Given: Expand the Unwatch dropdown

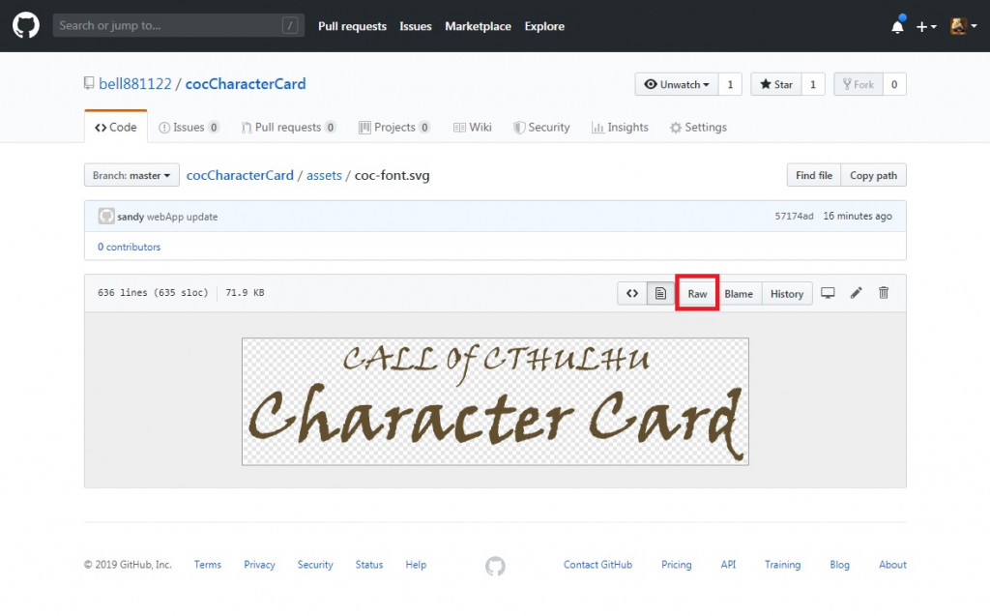Looking at the screenshot, I should pyautogui.click(x=676, y=84).
